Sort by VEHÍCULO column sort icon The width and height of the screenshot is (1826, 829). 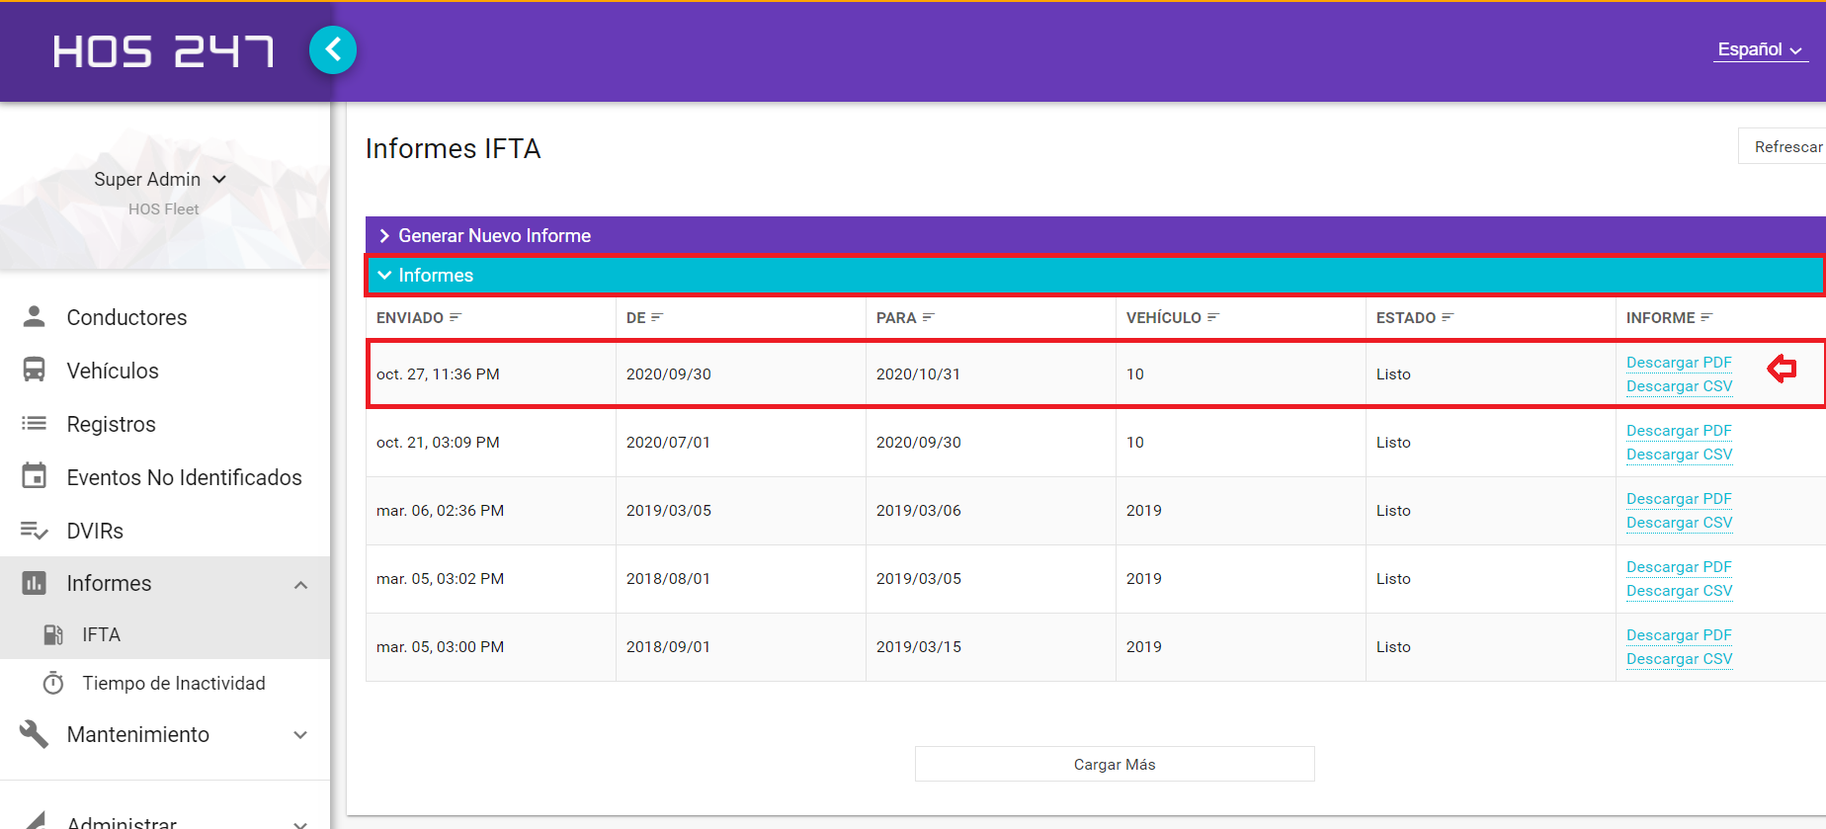(1213, 317)
